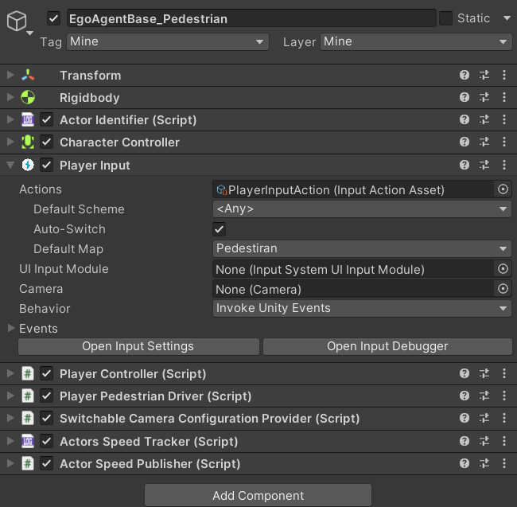This screenshot has width=517, height=507.
Task: Expand Player Controller script
Action: point(10,373)
